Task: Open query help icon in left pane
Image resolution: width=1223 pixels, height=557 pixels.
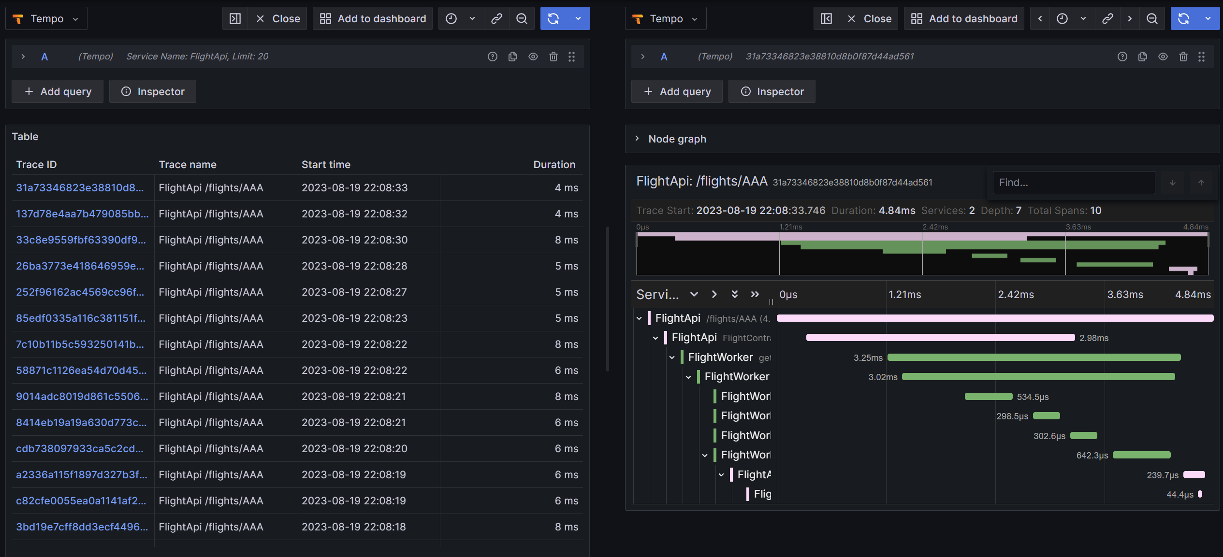Action: point(492,57)
